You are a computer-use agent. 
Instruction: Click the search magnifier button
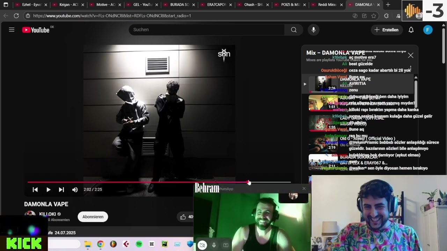pyautogui.click(x=294, y=30)
